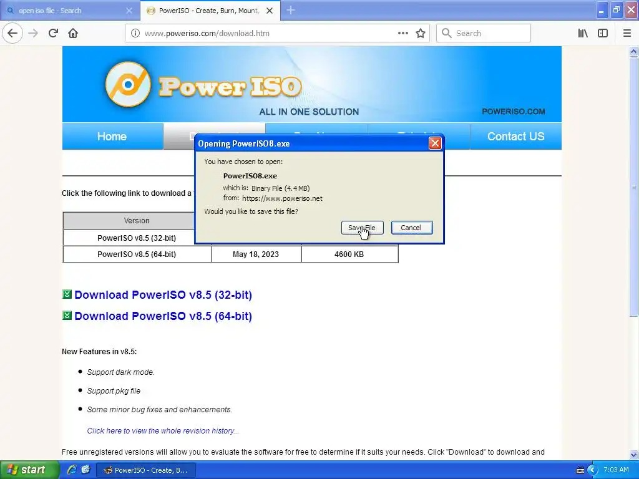Click 'Some minor bug fixes and enhancements.' bullet
The width and height of the screenshot is (639, 479).
coord(159,410)
